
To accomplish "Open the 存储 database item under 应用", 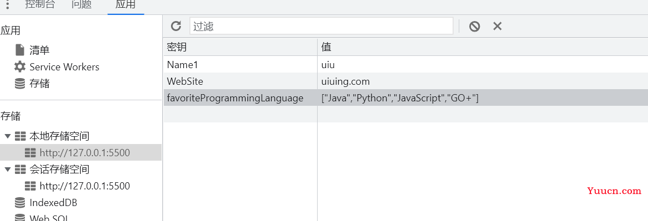I will coord(32,84).
